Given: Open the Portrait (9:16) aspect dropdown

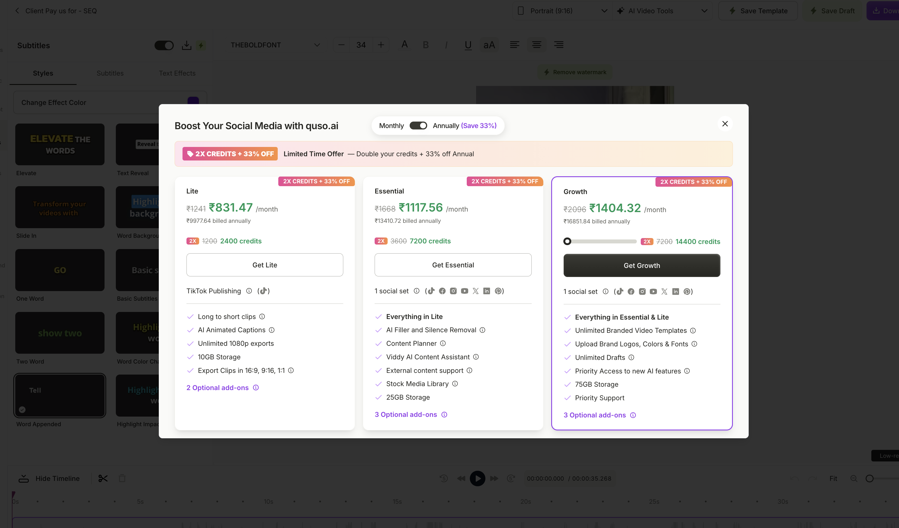Looking at the screenshot, I should tap(563, 11).
